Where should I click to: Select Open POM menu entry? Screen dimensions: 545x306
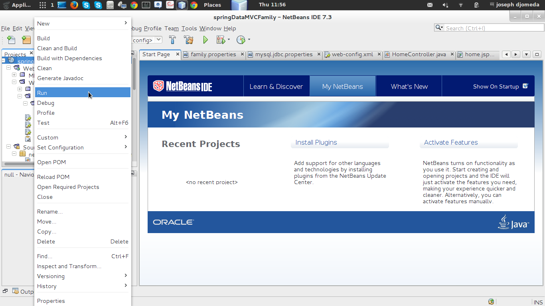[83, 162]
